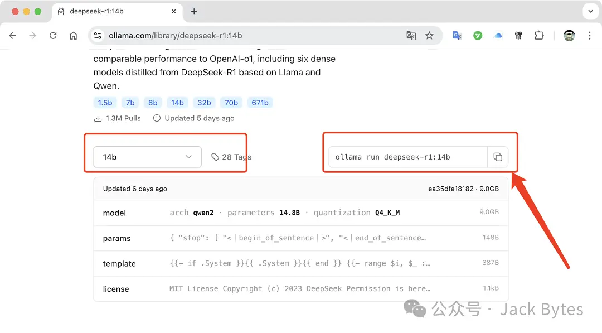Open the 28 Tags link
Screen dimensions: 602x333
231,157
